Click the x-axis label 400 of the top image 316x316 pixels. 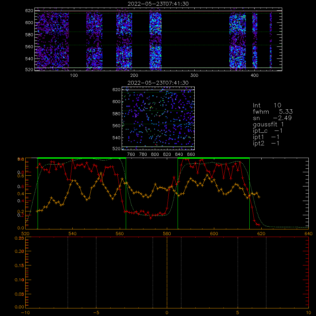pyautogui.click(x=254, y=76)
